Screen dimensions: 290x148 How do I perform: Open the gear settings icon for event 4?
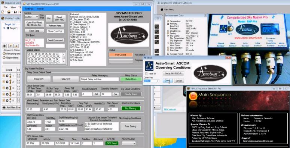[x=7, y=94]
